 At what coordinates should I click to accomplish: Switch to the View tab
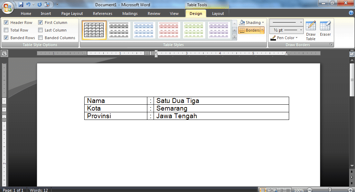(x=174, y=14)
